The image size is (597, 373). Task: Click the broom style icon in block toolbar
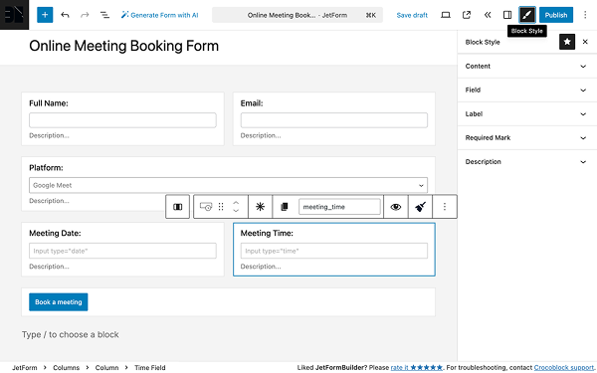(x=420, y=207)
